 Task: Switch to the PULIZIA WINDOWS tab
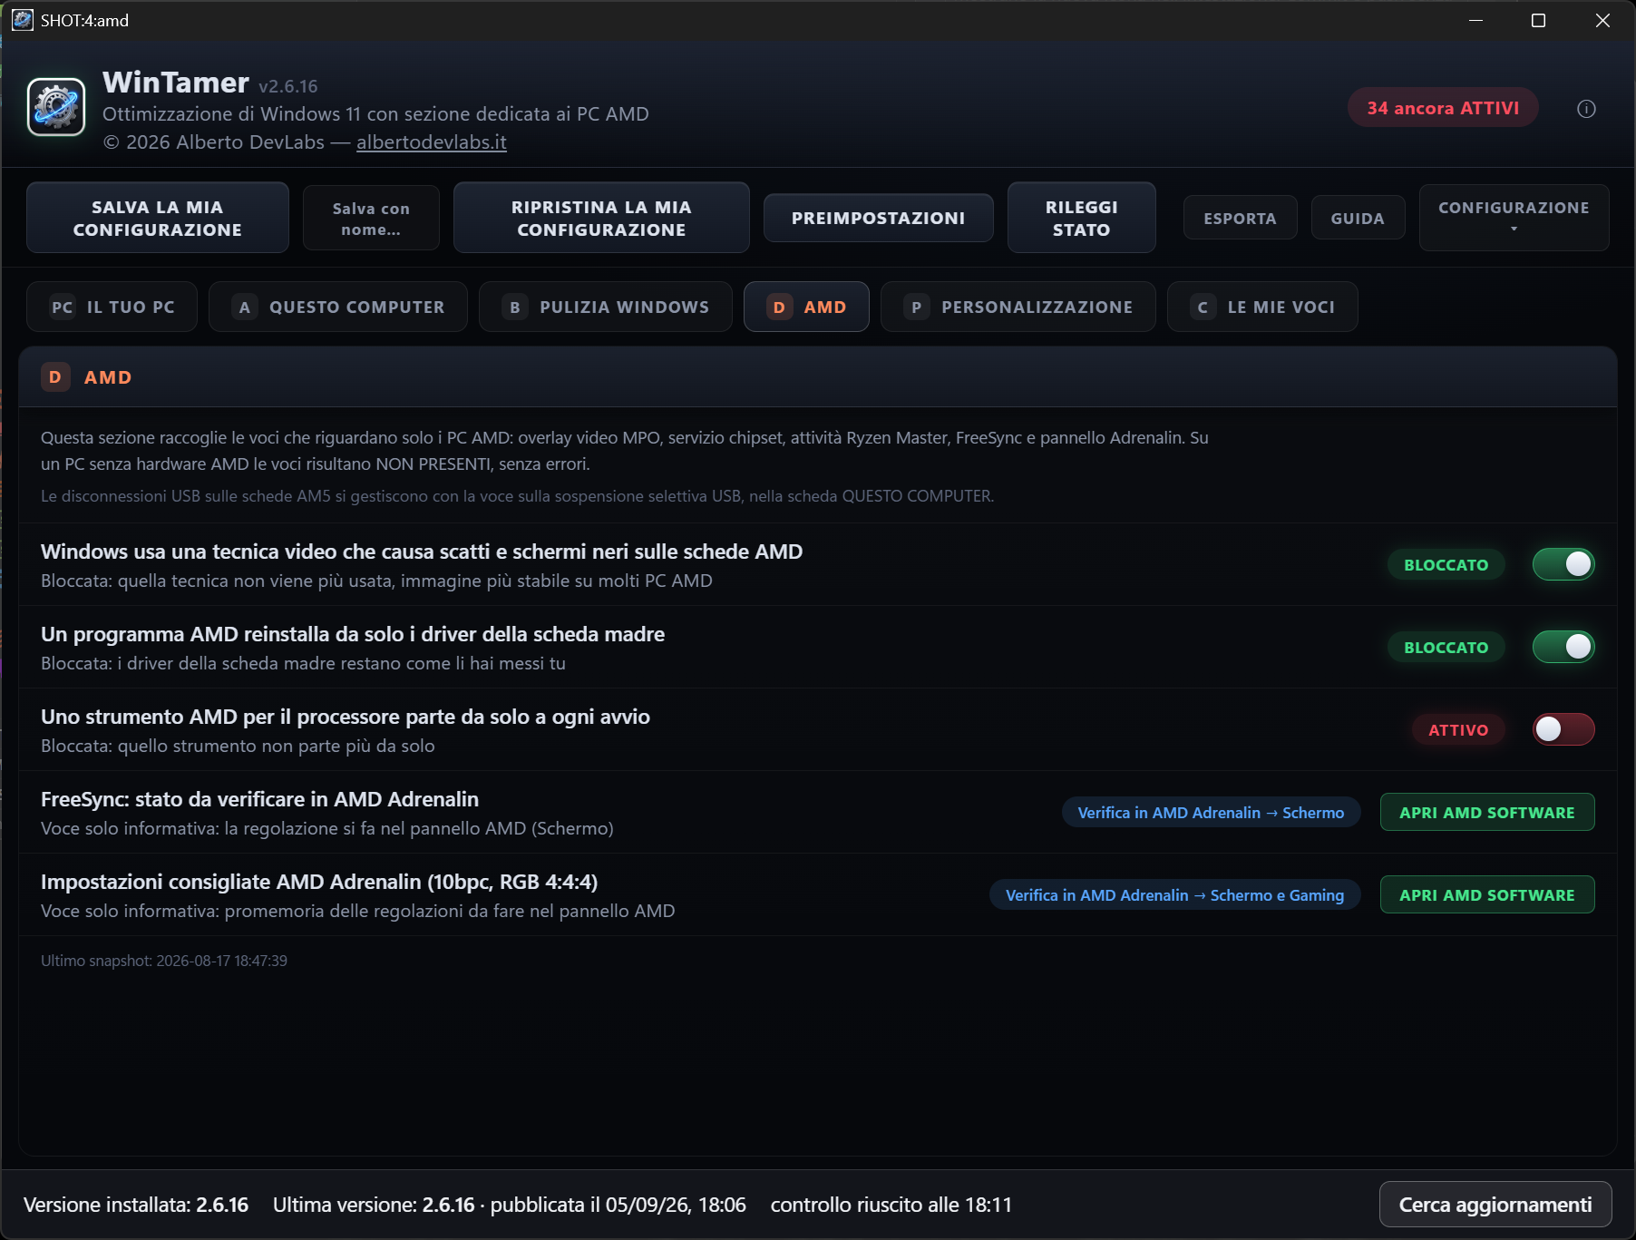[606, 307]
